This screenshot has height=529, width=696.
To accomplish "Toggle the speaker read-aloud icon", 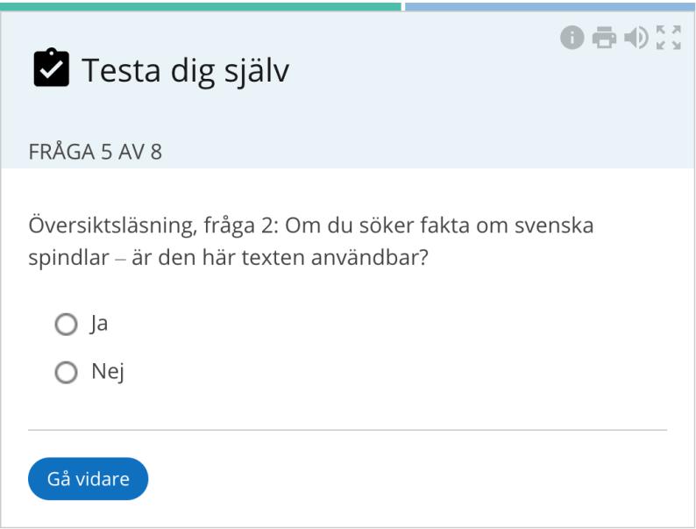I will point(636,38).
